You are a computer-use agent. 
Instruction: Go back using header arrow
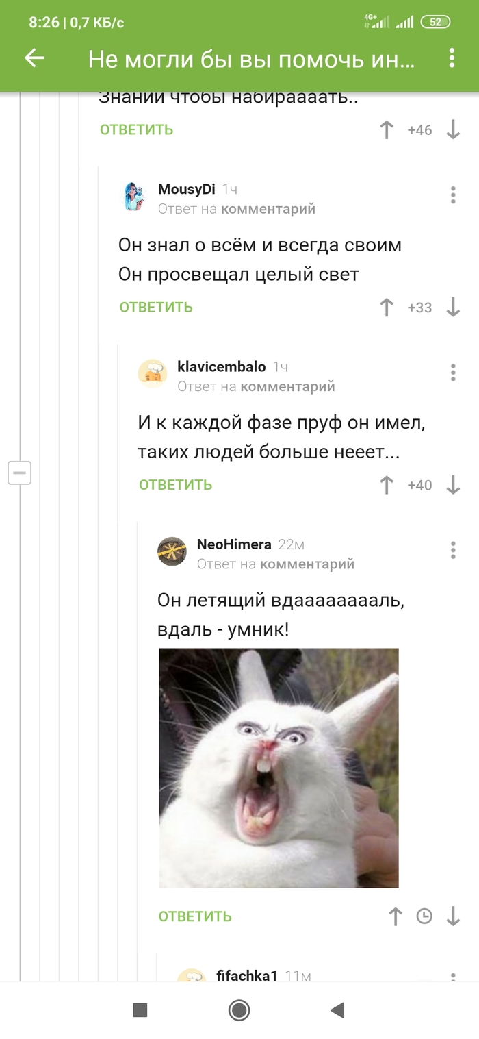(x=34, y=58)
